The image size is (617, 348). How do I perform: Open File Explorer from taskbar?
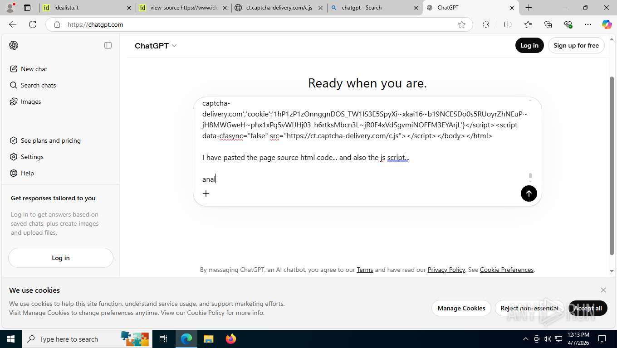pyautogui.click(x=208, y=339)
